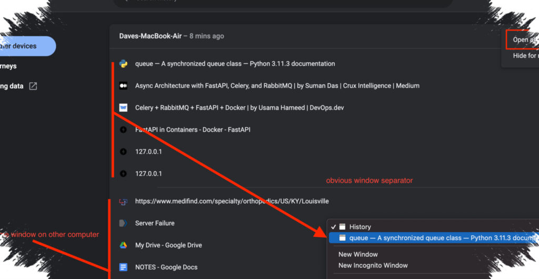Open NOTES - Google Docs entry
Screen dimensions: 539x279
coord(166,267)
